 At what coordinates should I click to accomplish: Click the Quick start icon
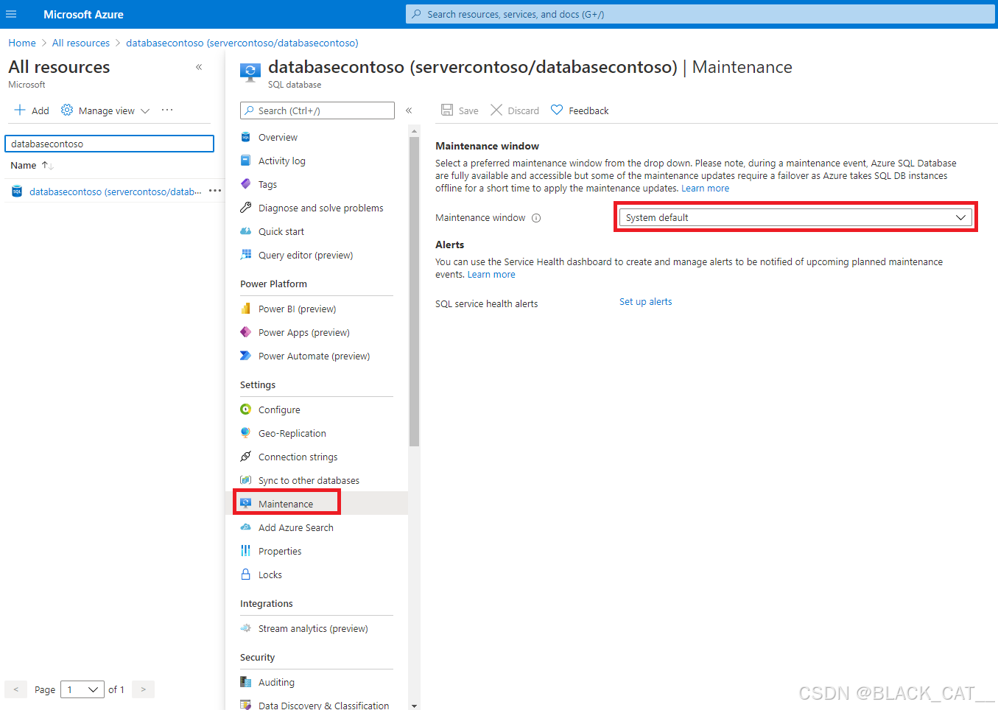246,231
